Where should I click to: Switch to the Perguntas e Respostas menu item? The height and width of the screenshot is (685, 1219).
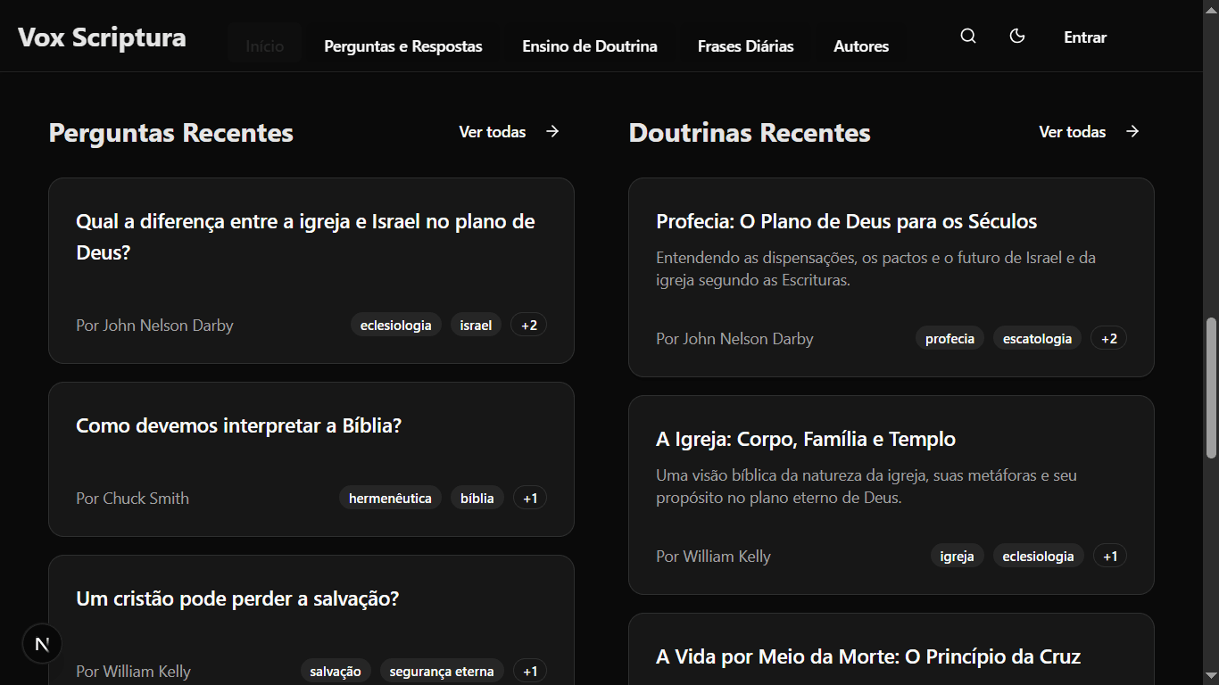pyautogui.click(x=403, y=45)
